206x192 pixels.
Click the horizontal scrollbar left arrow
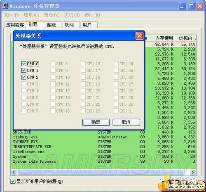(x=14, y=172)
